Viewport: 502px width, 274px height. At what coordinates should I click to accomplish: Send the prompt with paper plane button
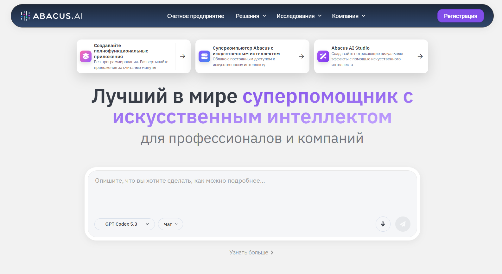(x=403, y=224)
